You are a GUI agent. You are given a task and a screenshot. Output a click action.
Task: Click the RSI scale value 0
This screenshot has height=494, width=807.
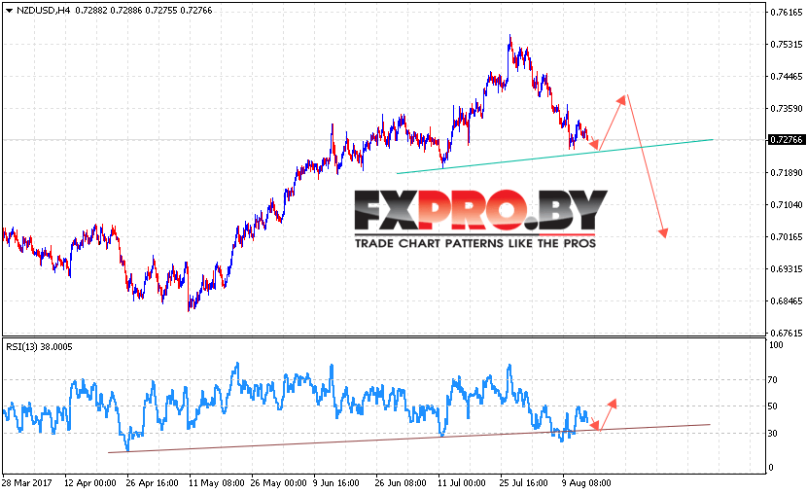click(x=771, y=467)
